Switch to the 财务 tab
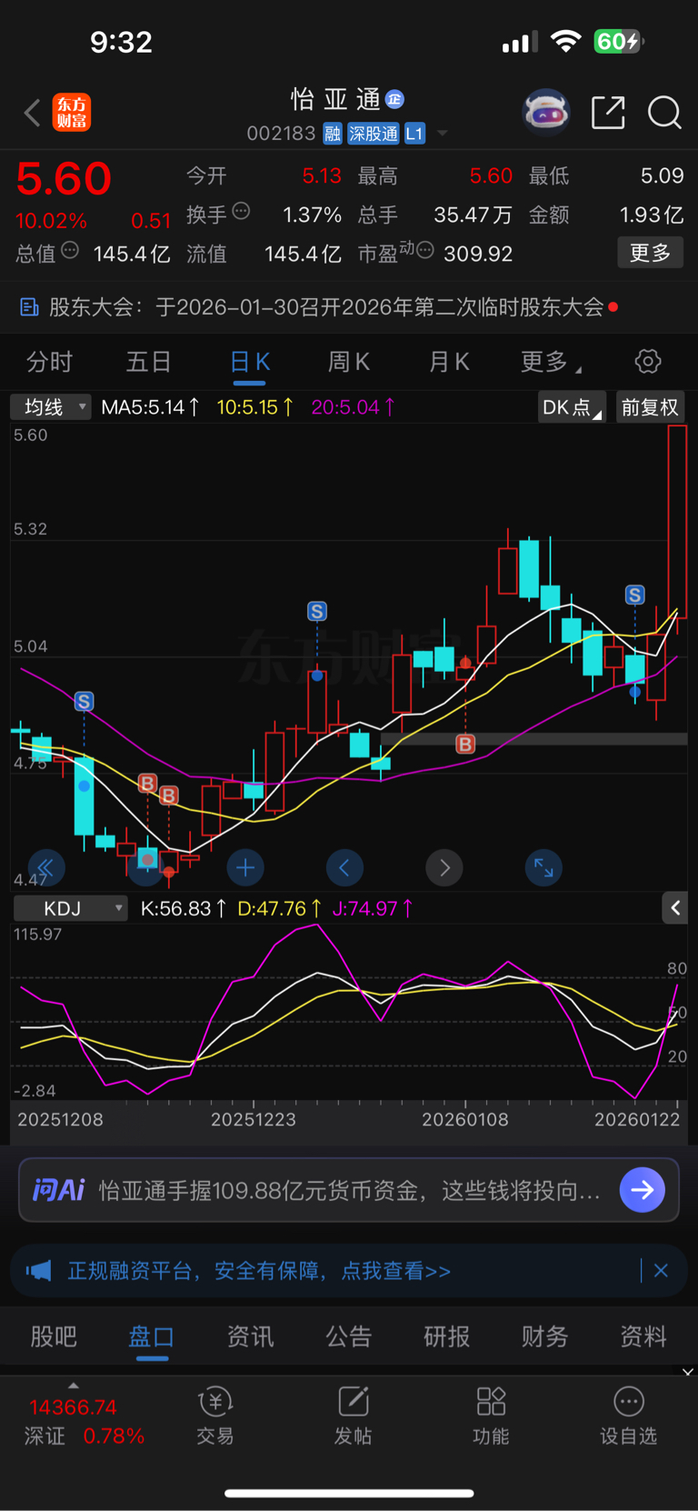698x1511 pixels. (545, 1336)
